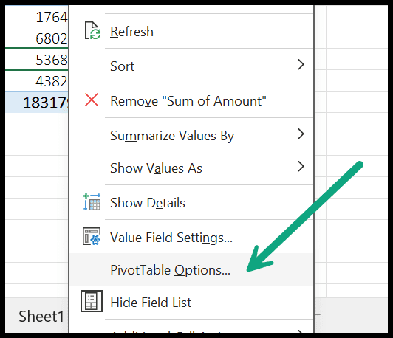This screenshot has width=393, height=338.
Task: Choose Refresh from the context menu
Action: click(x=191, y=31)
